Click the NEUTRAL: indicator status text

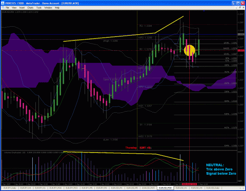pos(215,165)
